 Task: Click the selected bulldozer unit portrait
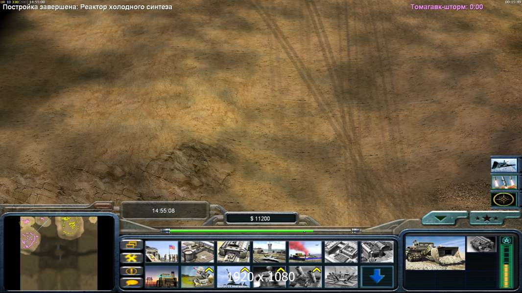[x=435, y=253]
